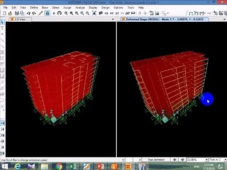Open Google Chrome from the taskbar
The width and height of the screenshot is (227, 170).
tap(59, 166)
